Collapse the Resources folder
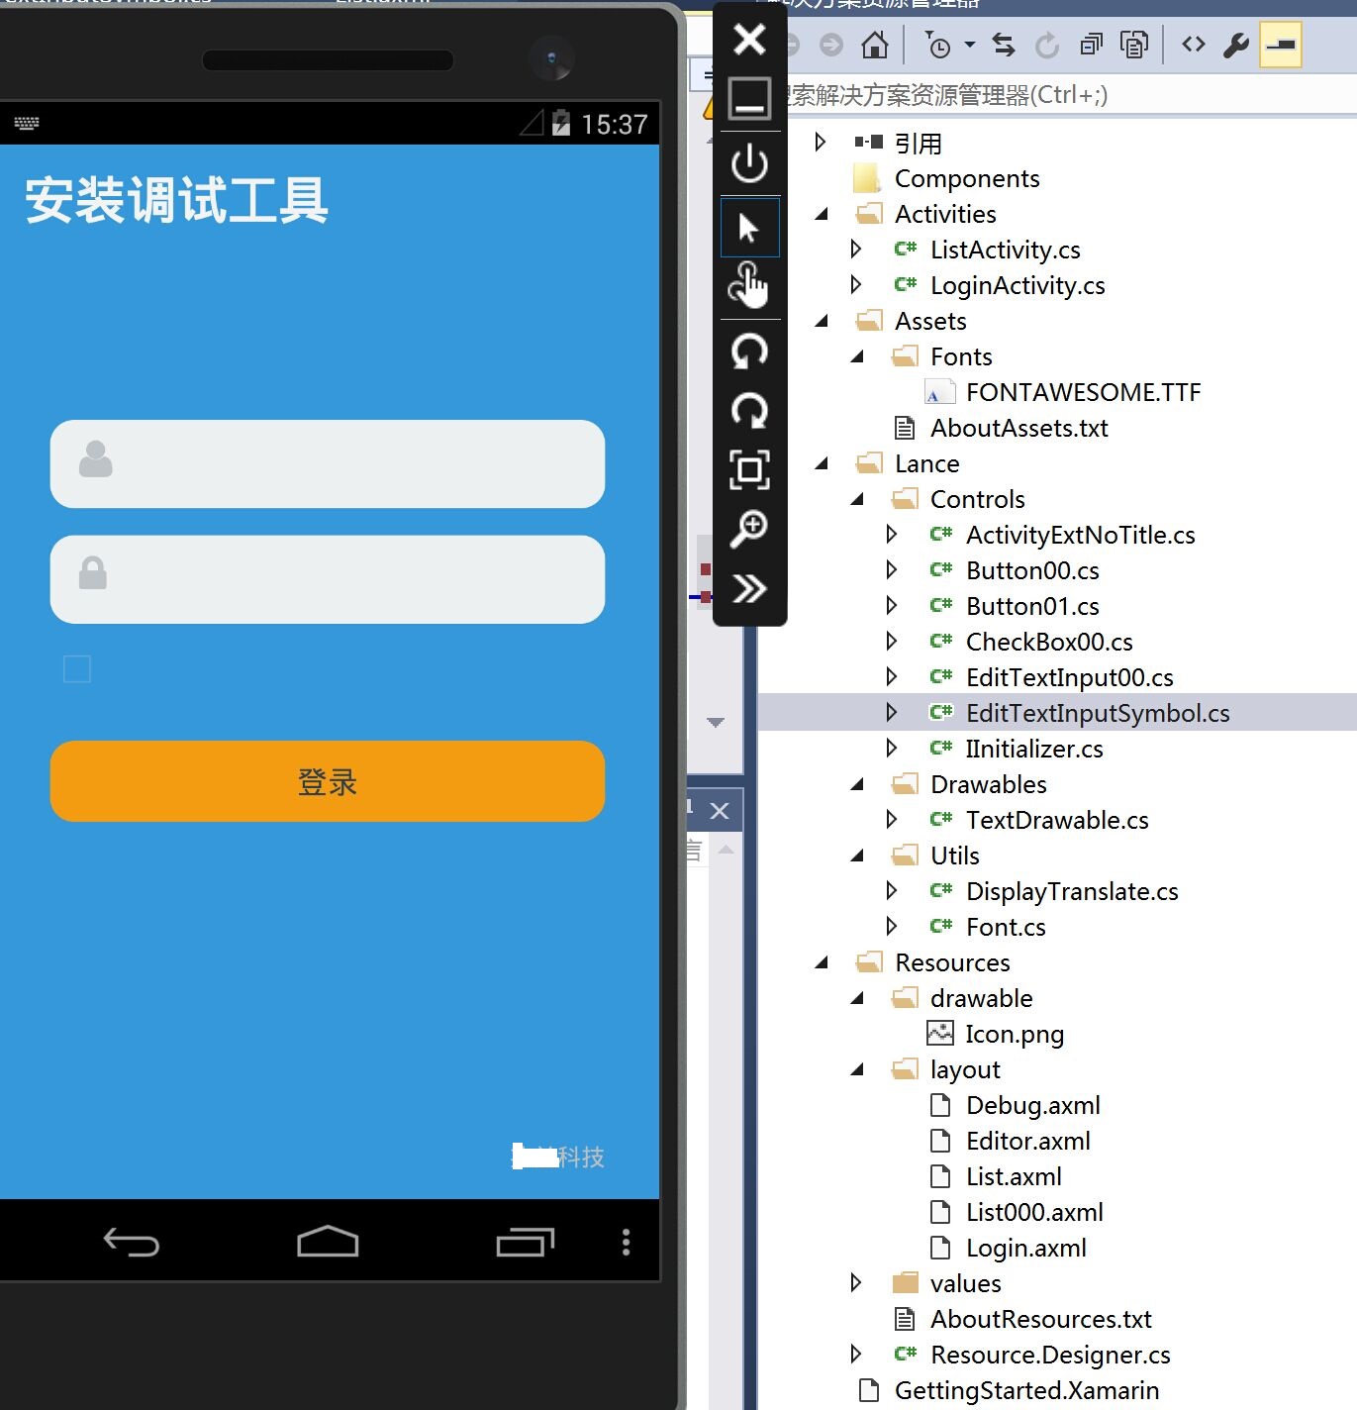Viewport: 1357px width, 1410px height. pyautogui.click(x=822, y=962)
